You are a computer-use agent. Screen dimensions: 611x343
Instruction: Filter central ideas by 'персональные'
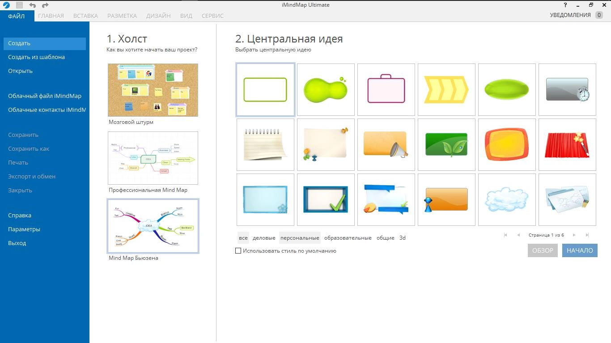(300, 238)
